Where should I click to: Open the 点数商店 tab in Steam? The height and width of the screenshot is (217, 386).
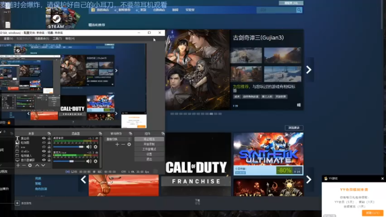click(x=159, y=10)
